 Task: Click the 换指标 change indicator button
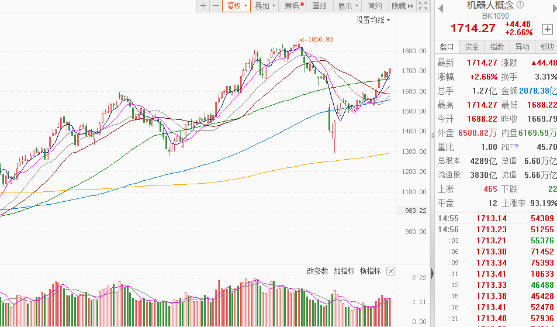(370, 271)
